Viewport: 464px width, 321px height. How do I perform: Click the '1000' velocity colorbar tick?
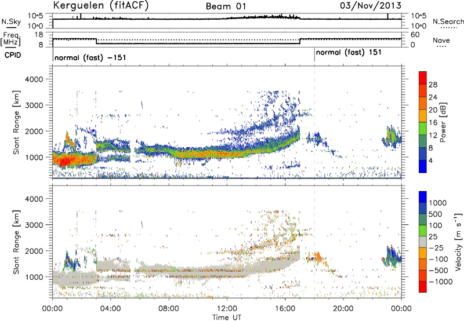coord(438,203)
